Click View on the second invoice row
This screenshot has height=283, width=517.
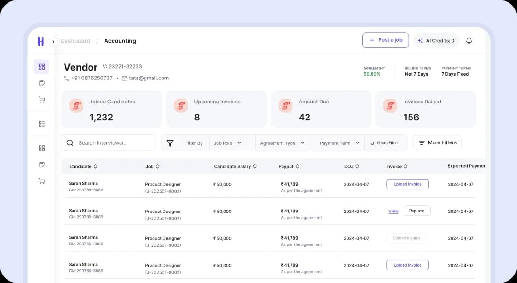[393, 211]
